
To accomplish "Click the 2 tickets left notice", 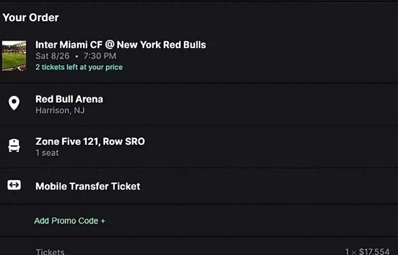I will pyautogui.click(x=79, y=67).
